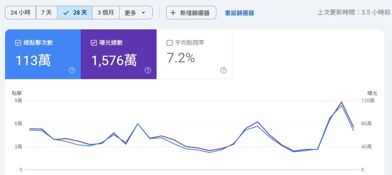Uncheck the 曝光總數 checkbox
The width and height of the screenshot is (392, 175).
coord(94,43)
